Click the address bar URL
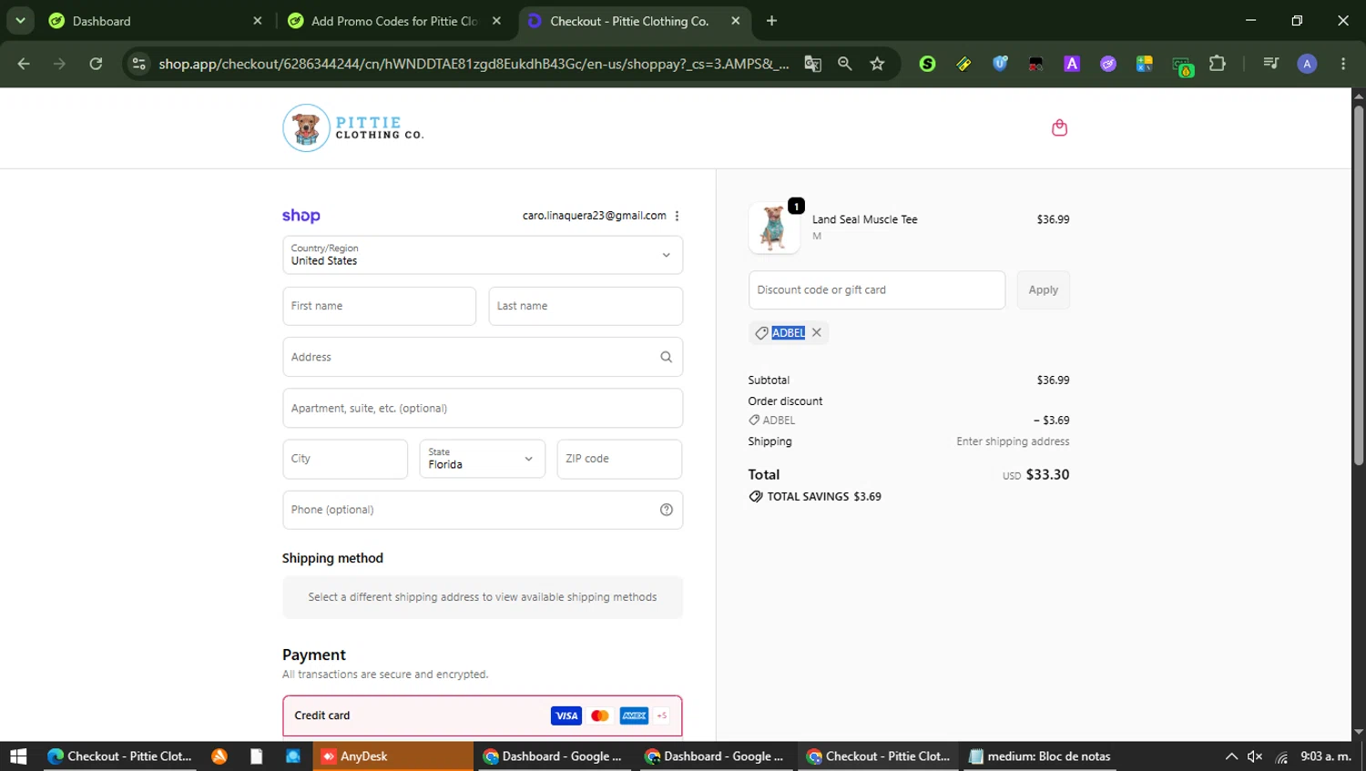1366x771 pixels. click(474, 64)
